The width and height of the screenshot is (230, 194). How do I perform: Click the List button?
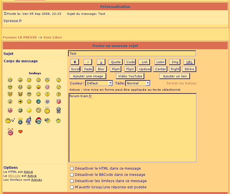point(145,62)
